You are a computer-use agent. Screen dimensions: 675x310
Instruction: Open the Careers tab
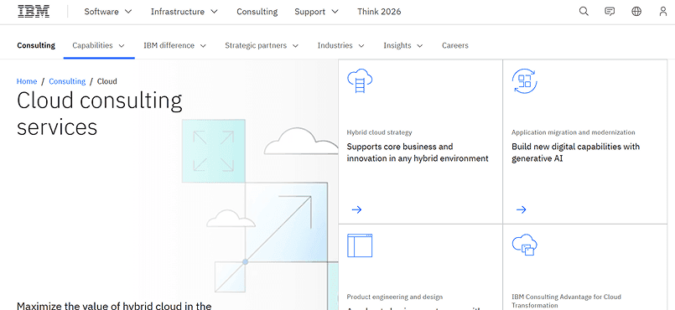point(455,45)
